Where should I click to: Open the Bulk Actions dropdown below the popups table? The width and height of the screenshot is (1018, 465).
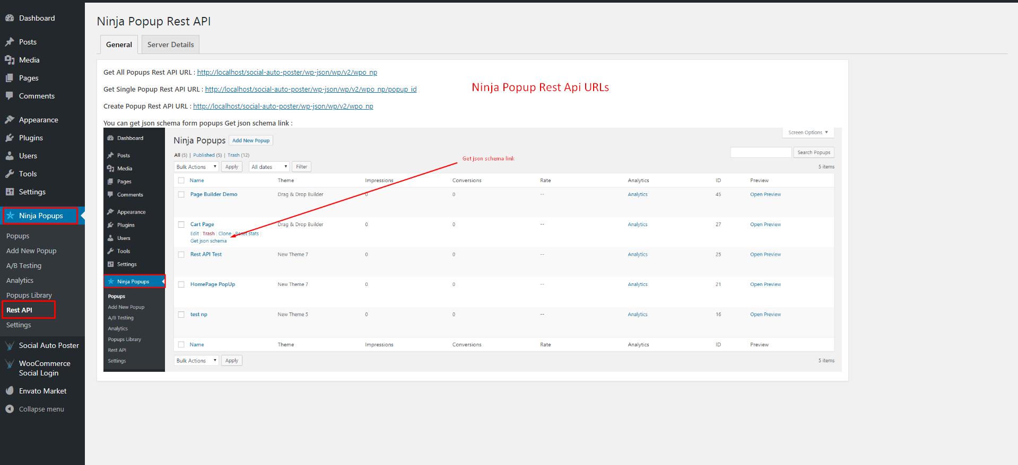click(196, 361)
